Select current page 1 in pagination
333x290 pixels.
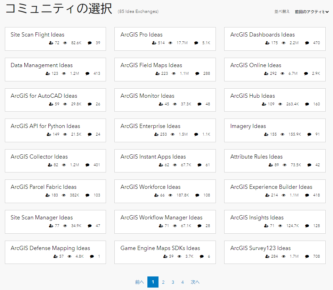[x=153, y=282]
